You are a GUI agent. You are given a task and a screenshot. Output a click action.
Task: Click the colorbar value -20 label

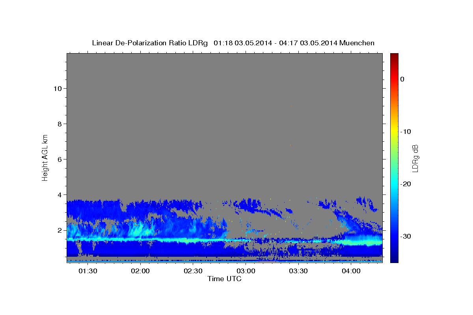coord(405,184)
